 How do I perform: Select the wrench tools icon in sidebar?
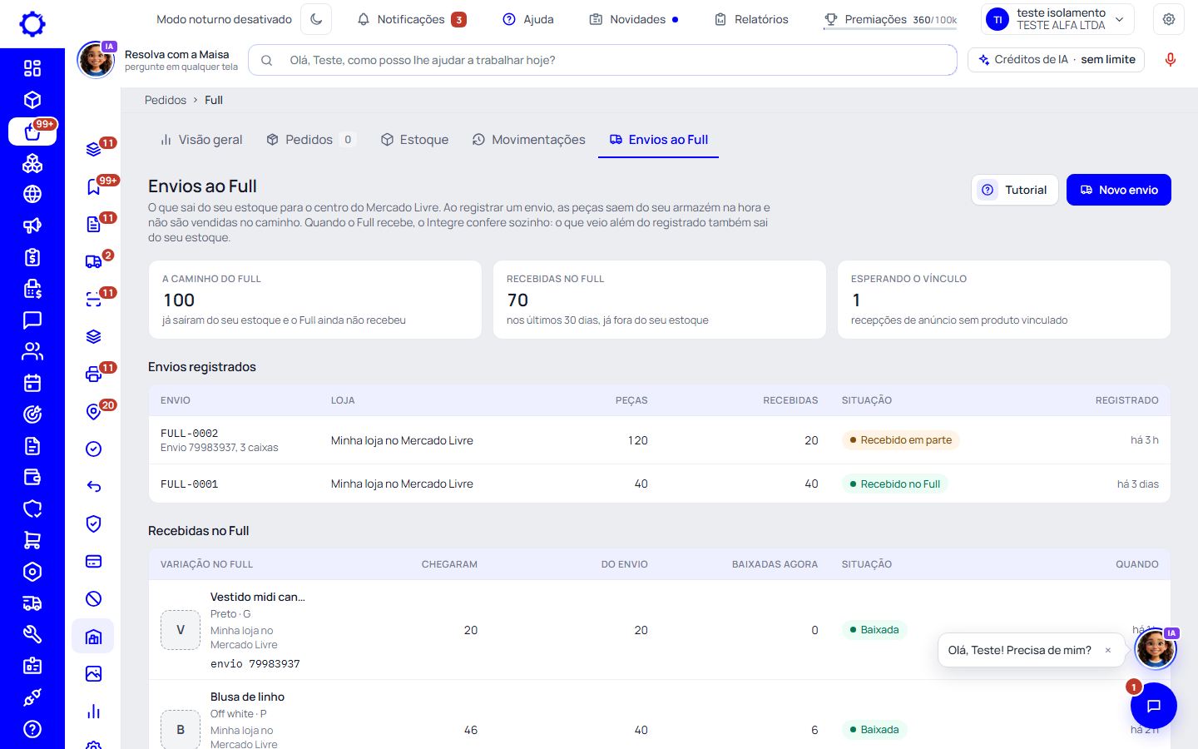[x=32, y=634]
